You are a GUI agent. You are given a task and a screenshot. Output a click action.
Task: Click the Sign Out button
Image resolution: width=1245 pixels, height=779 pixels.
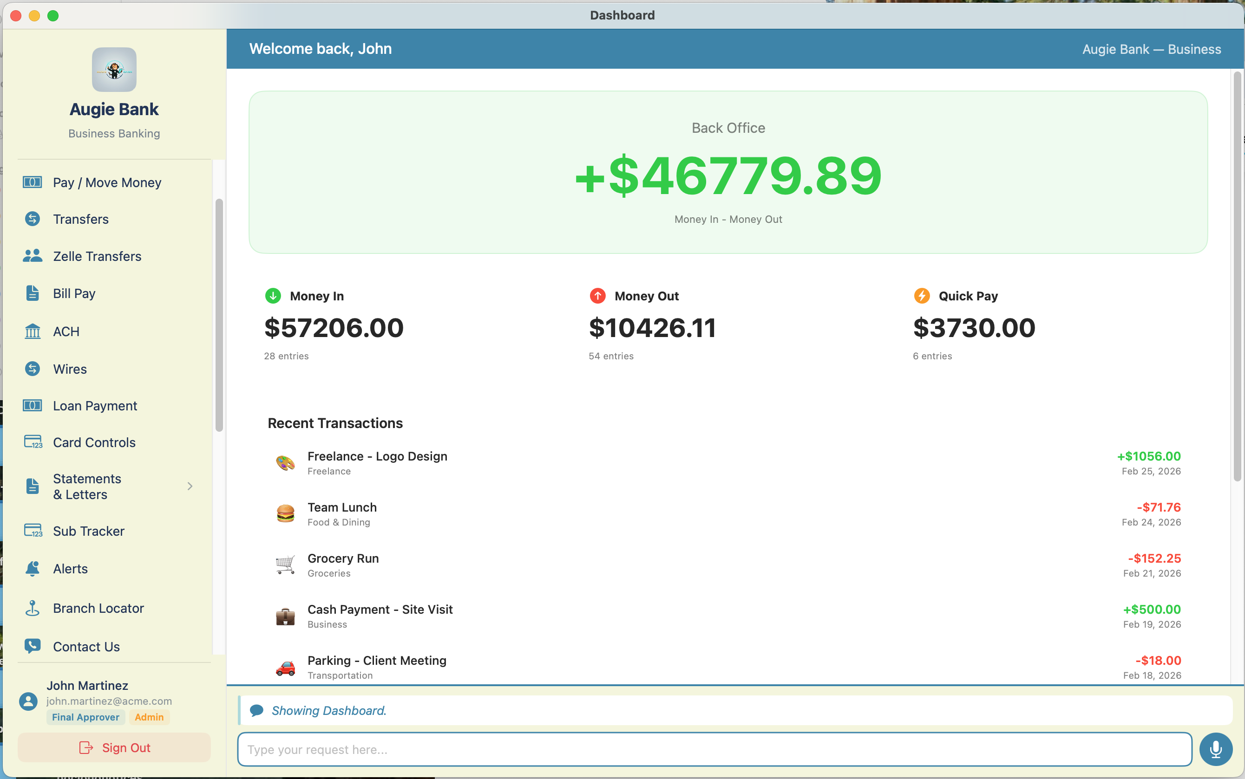[x=114, y=747]
